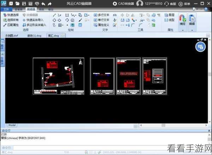Image resolution: width=212 pixels, height=155 pixels.
Task: Click the Fillet curve tool icon
Action: point(133,25)
